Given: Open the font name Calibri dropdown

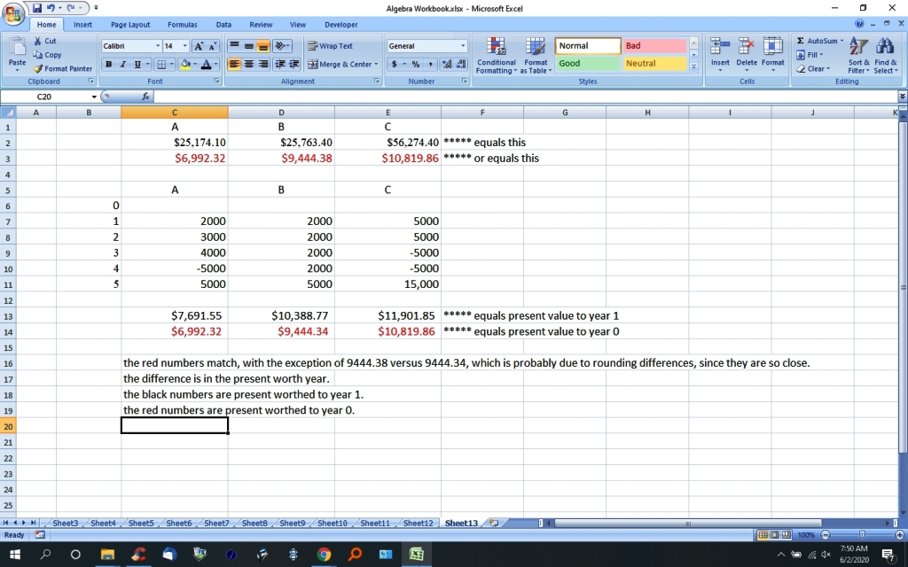Looking at the screenshot, I should point(158,46).
